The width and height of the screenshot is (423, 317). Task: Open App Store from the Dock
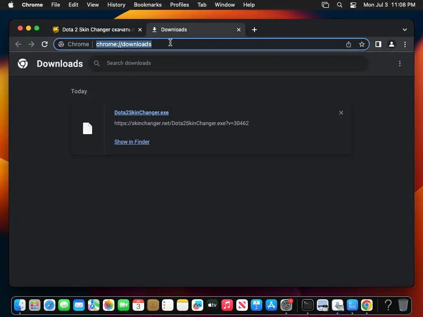271,305
